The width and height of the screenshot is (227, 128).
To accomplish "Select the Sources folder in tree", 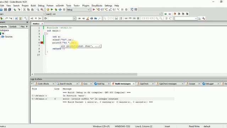I will 9,37.
